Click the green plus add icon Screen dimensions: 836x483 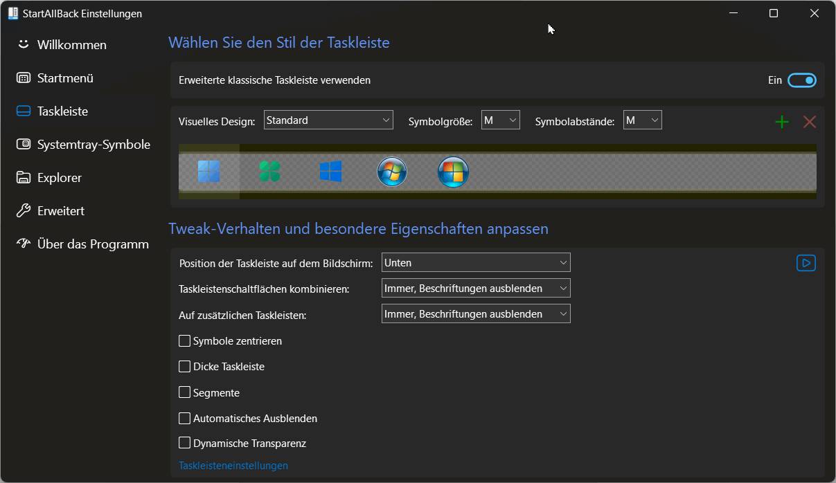point(782,122)
